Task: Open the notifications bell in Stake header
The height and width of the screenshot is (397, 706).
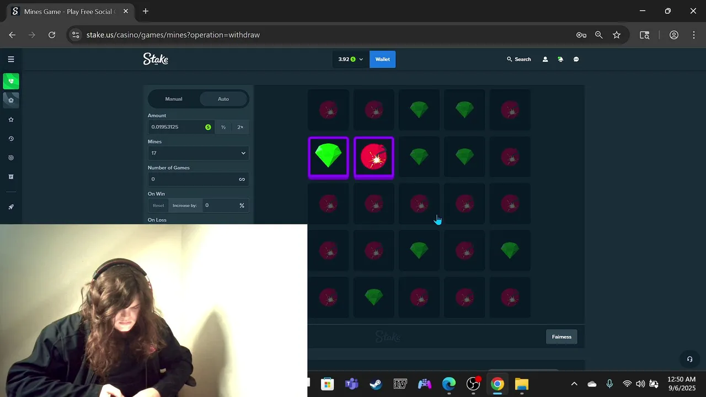Action: click(560, 59)
